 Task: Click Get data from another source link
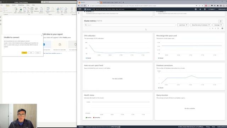tap(52, 53)
